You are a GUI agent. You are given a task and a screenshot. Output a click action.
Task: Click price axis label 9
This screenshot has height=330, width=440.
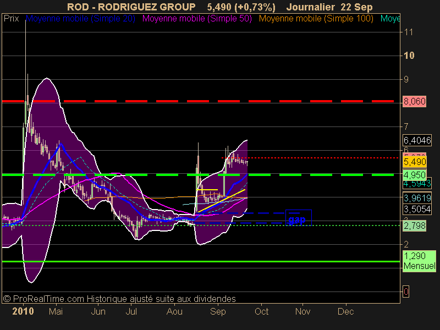pos(406,79)
